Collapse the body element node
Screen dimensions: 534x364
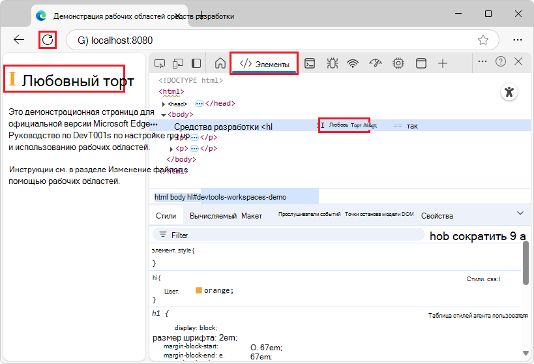click(x=164, y=115)
